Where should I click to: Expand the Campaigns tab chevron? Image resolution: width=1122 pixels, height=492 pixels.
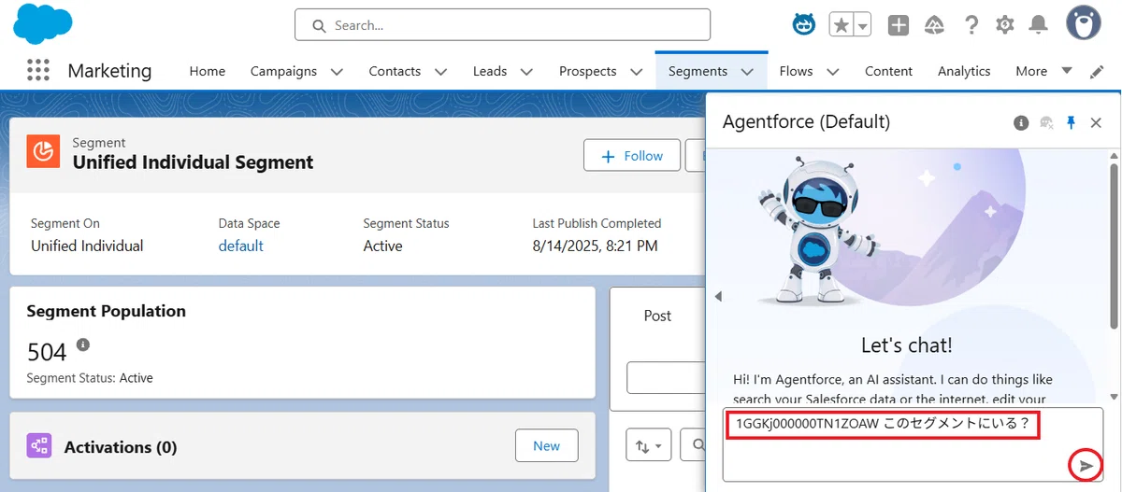pos(337,71)
